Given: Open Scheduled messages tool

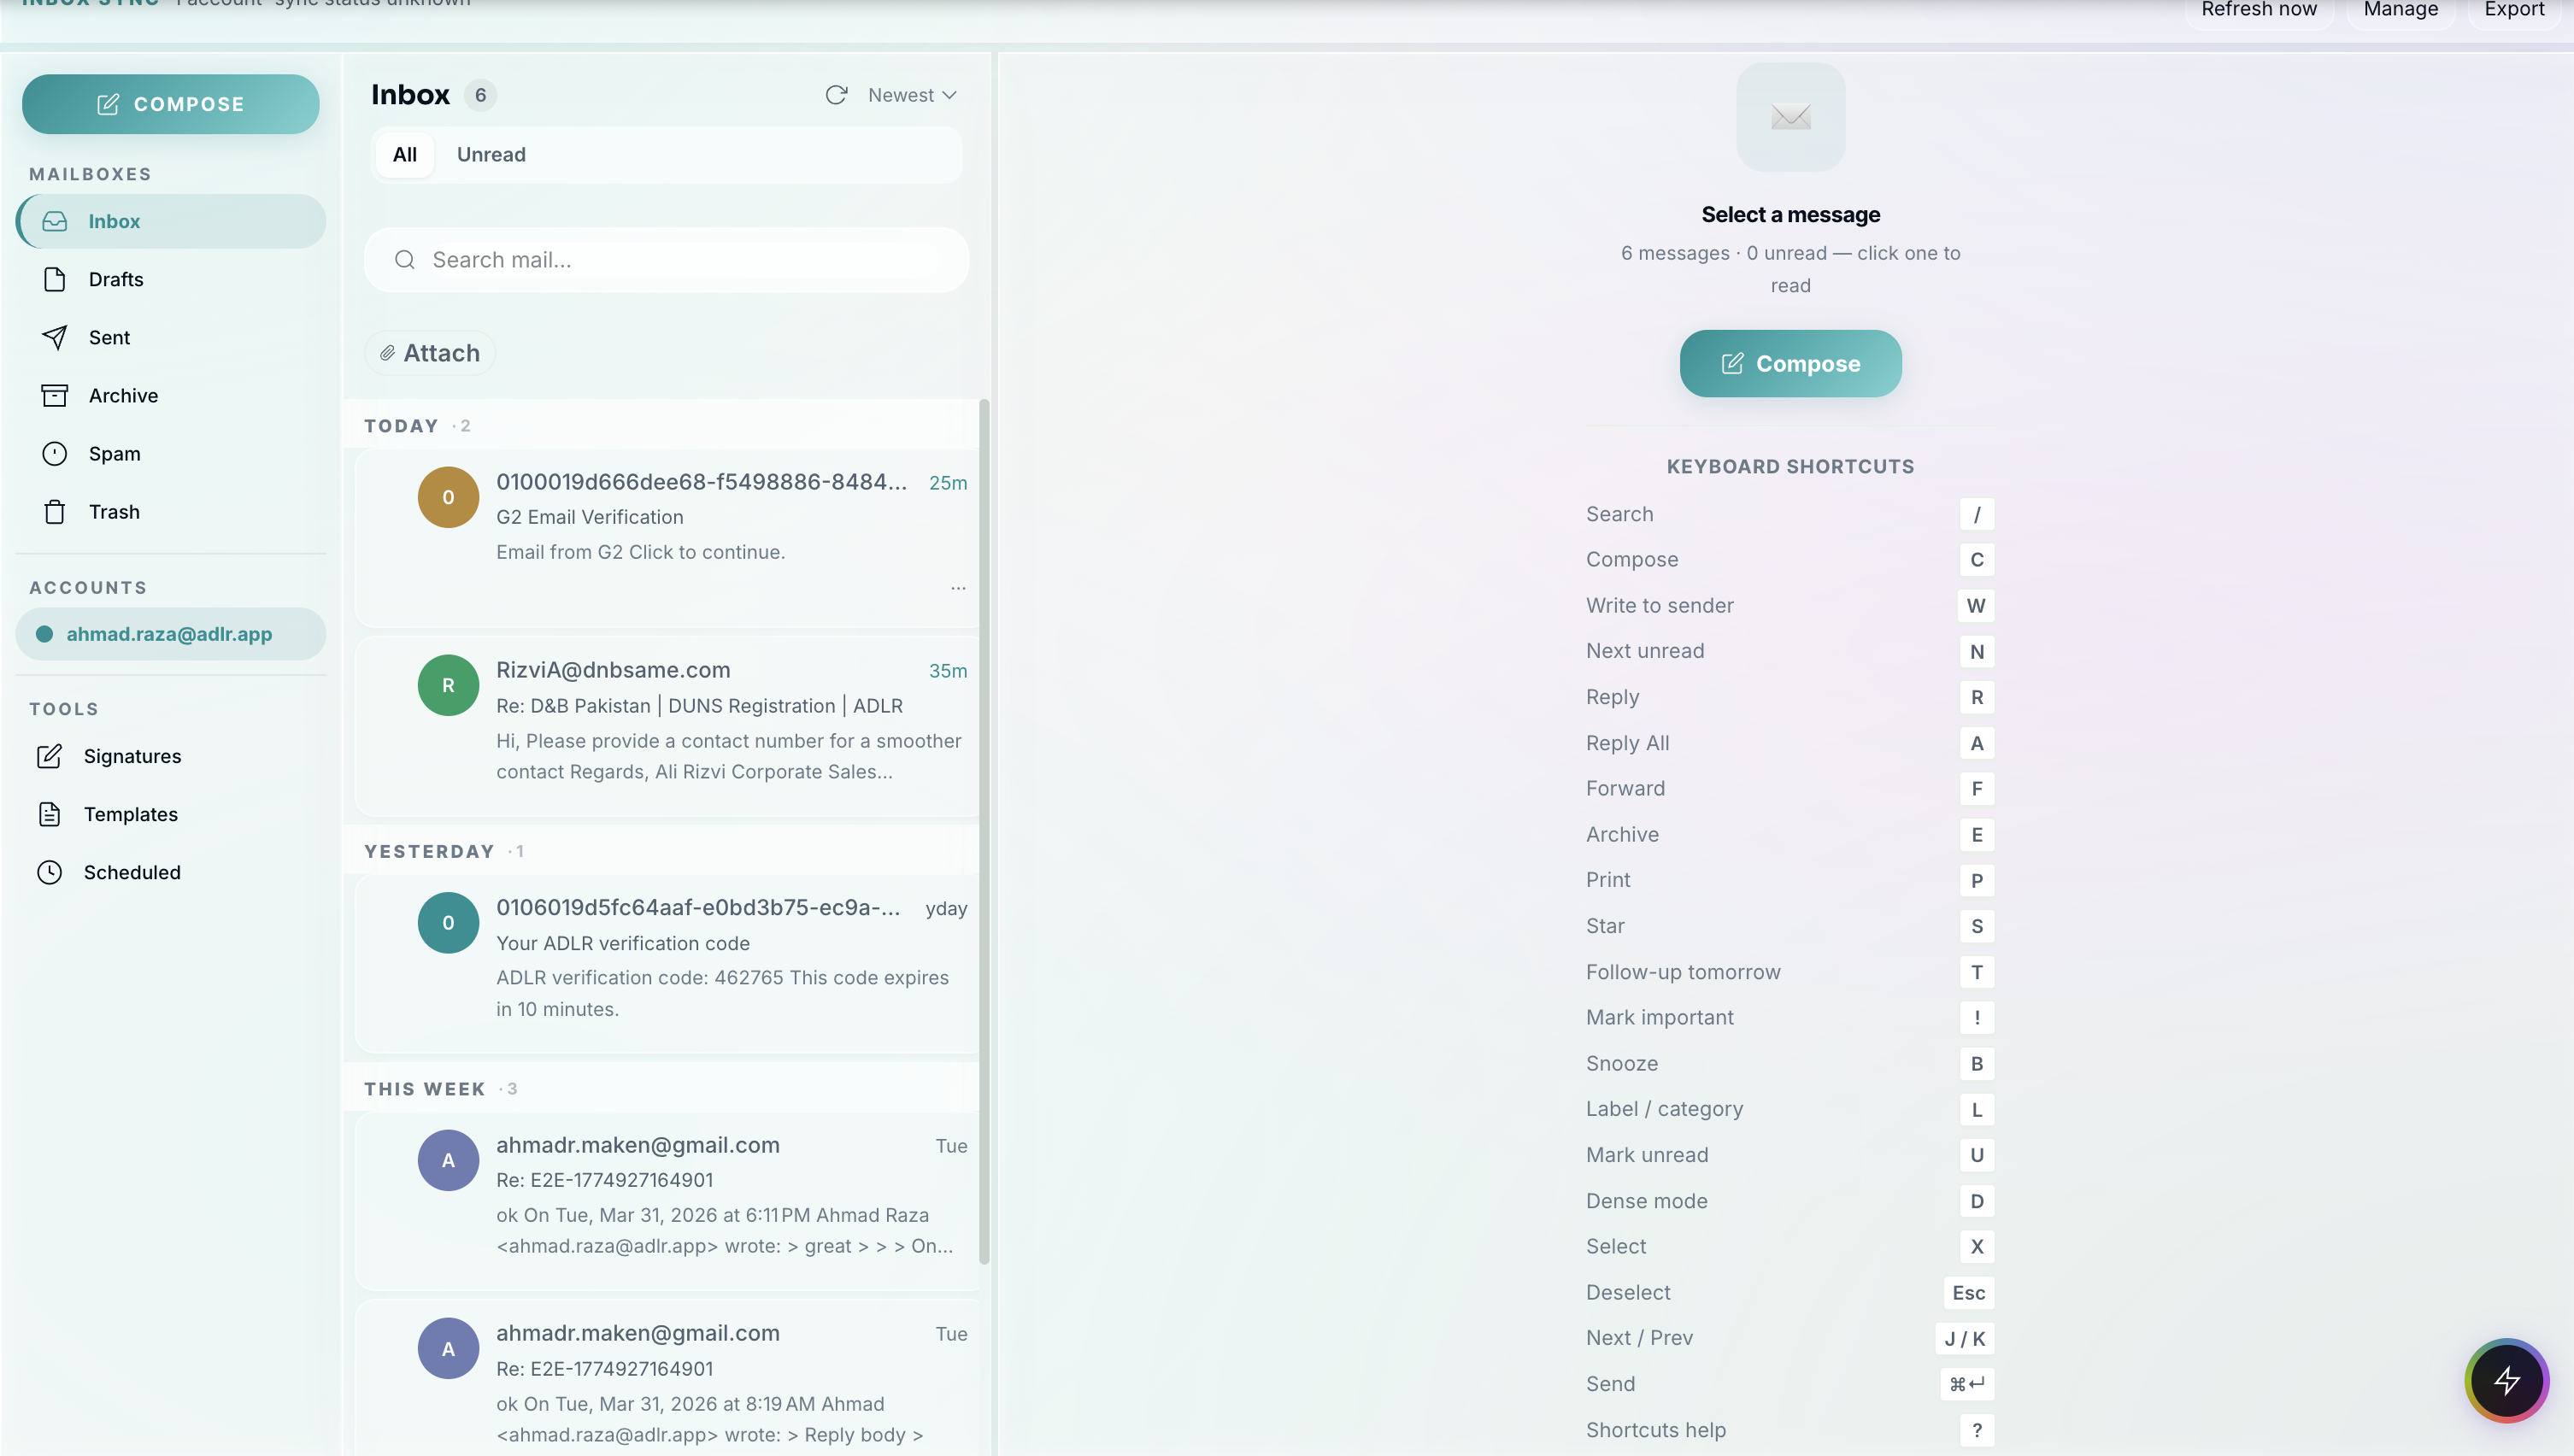Looking at the screenshot, I should click(131, 872).
